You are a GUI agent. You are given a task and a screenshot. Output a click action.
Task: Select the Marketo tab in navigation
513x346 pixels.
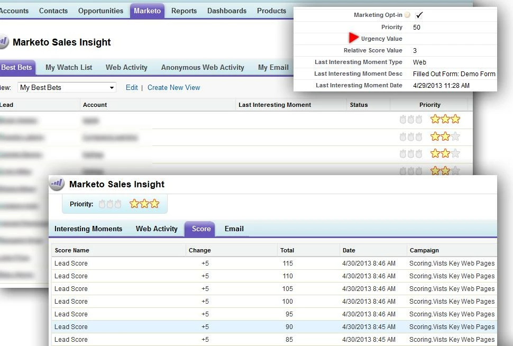coord(147,11)
